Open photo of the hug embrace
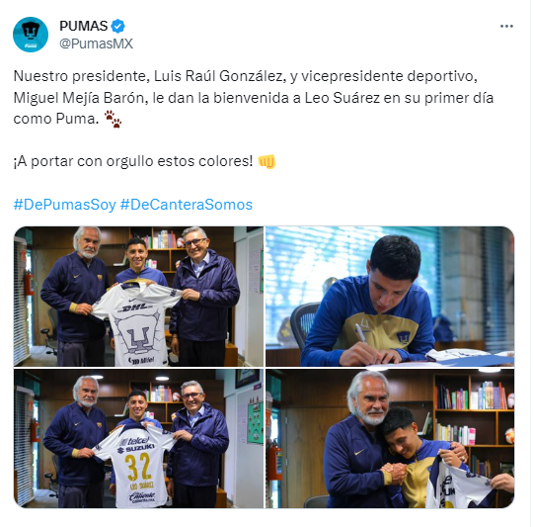 point(390,438)
